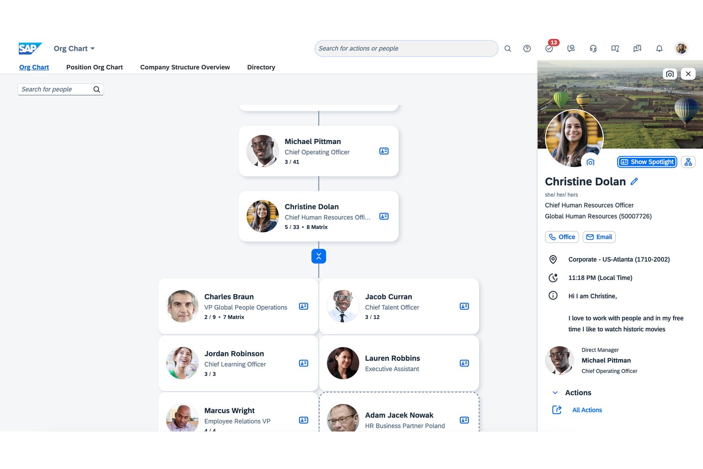Select Jacob Curran's name in org chart

[389, 297]
